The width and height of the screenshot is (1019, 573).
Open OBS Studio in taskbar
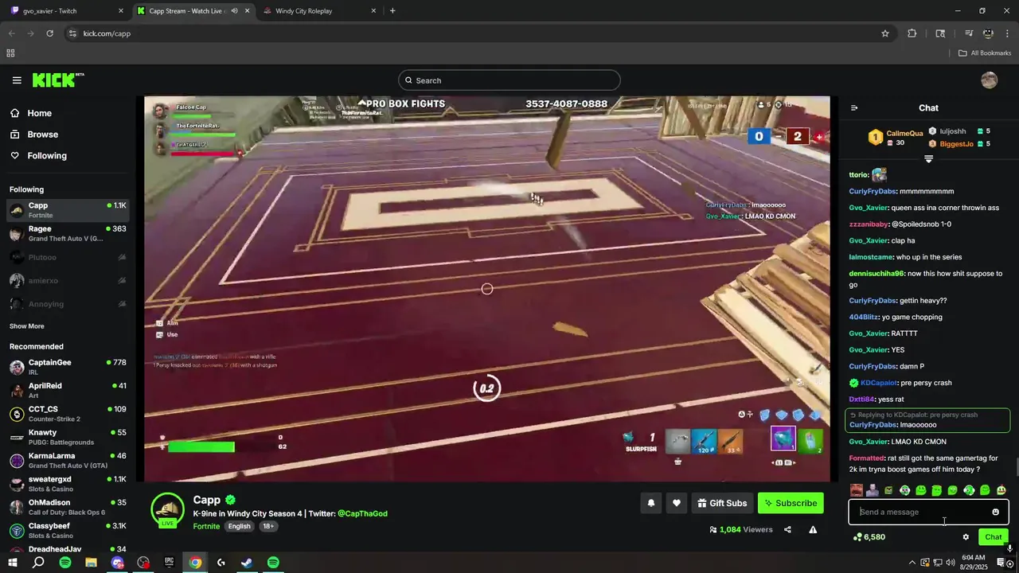143,563
